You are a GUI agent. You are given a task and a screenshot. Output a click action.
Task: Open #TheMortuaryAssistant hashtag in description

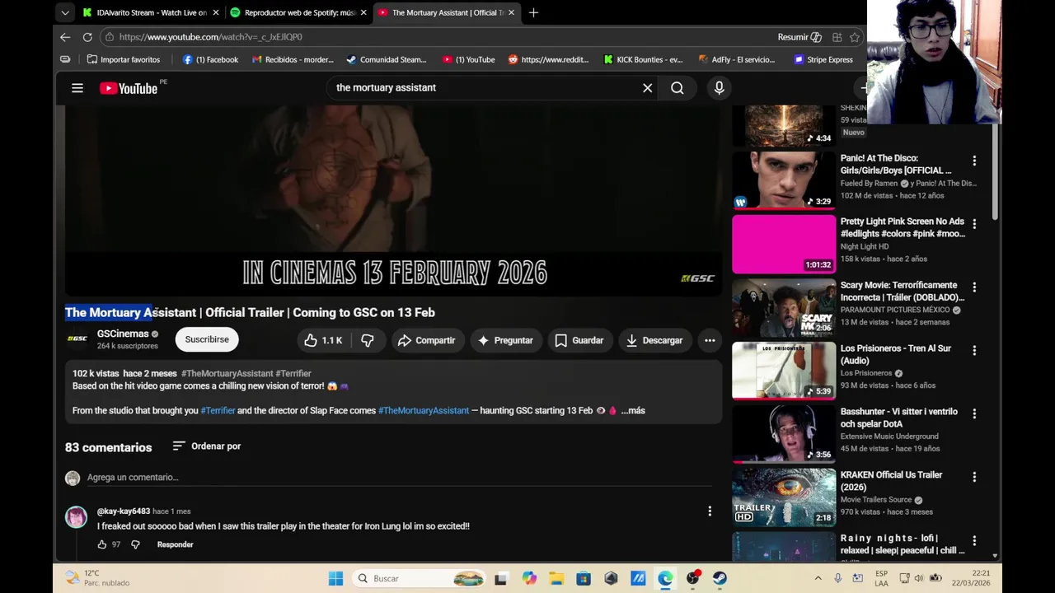[x=424, y=410]
